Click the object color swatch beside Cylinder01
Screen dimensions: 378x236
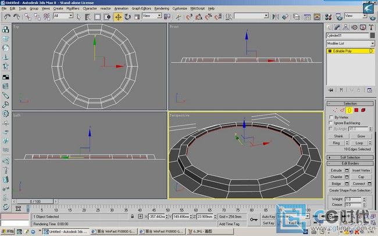coord(372,35)
